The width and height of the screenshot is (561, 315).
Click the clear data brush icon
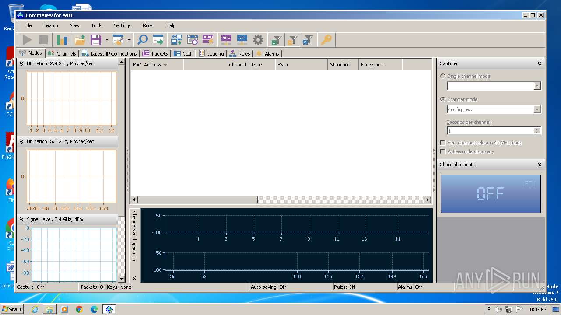click(118, 40)
